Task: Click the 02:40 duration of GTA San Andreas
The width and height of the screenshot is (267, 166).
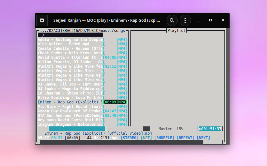Action: (111, 116)
